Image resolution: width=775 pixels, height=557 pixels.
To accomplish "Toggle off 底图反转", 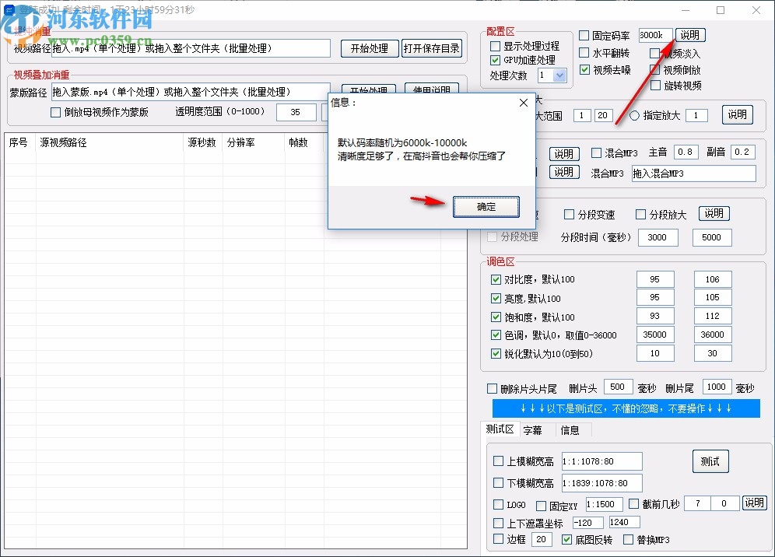I will pos(566,539).
